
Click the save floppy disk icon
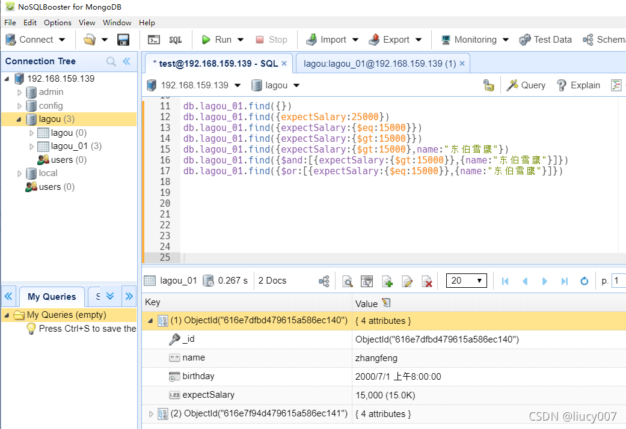point(123,40)
